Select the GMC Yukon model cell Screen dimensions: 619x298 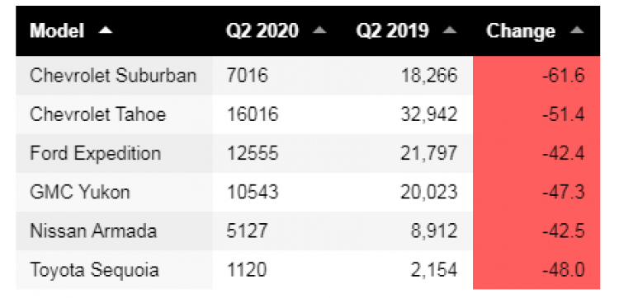(114, 192)
